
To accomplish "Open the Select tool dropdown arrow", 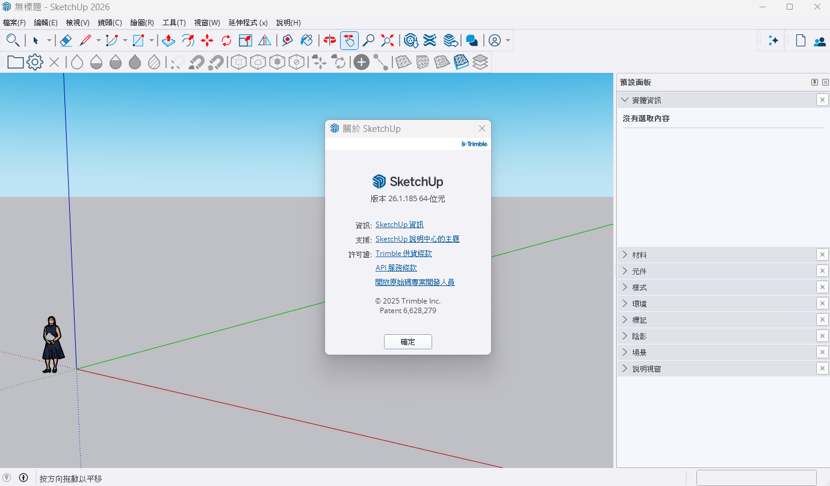I will pos(49,41).
